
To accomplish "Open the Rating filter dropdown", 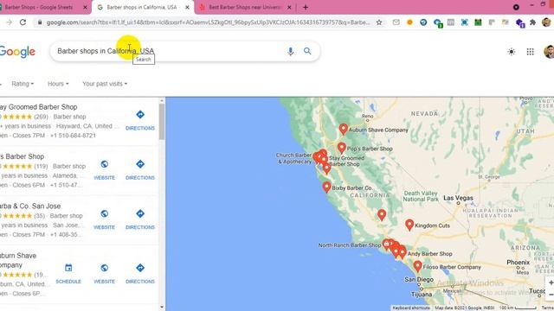I will [x=23, y=84].
